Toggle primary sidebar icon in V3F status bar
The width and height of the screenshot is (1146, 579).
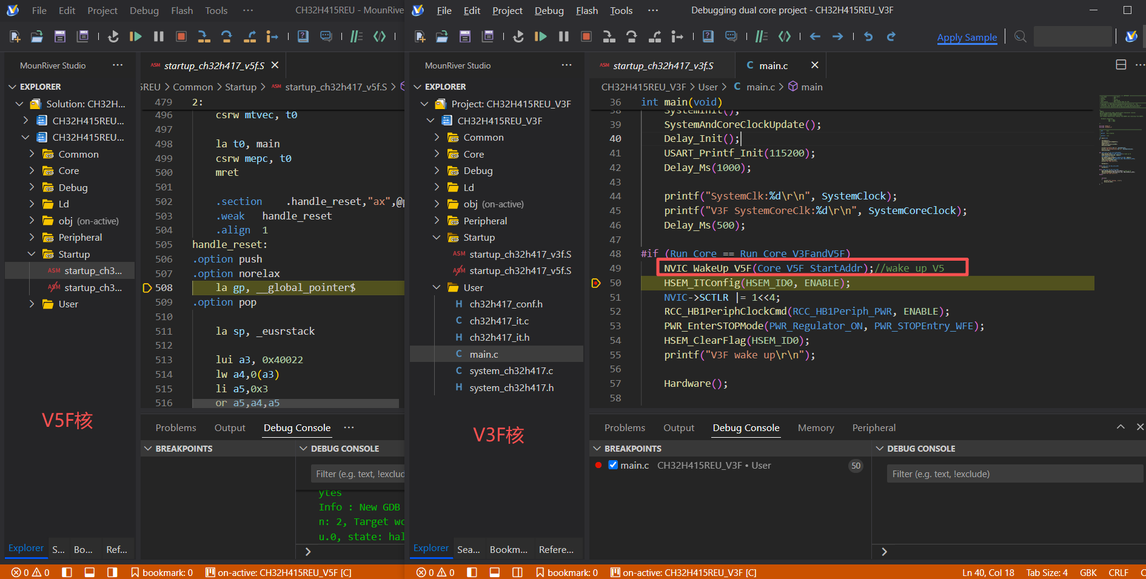tap(472, 572)
